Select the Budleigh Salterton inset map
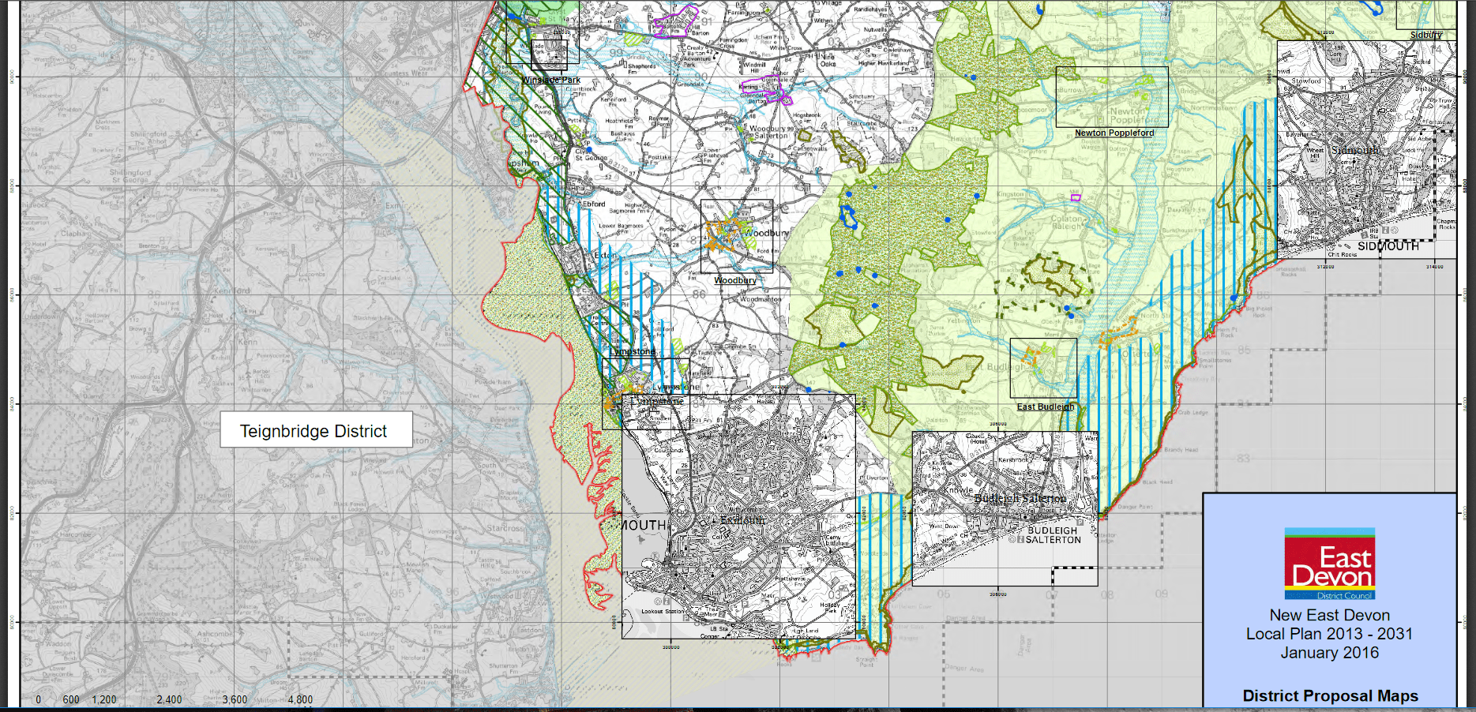The width and height of the screenshot is (1476, 712). [1005, 508]
